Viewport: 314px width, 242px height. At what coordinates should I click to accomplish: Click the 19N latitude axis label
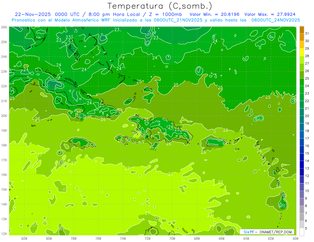pos(4,130)
